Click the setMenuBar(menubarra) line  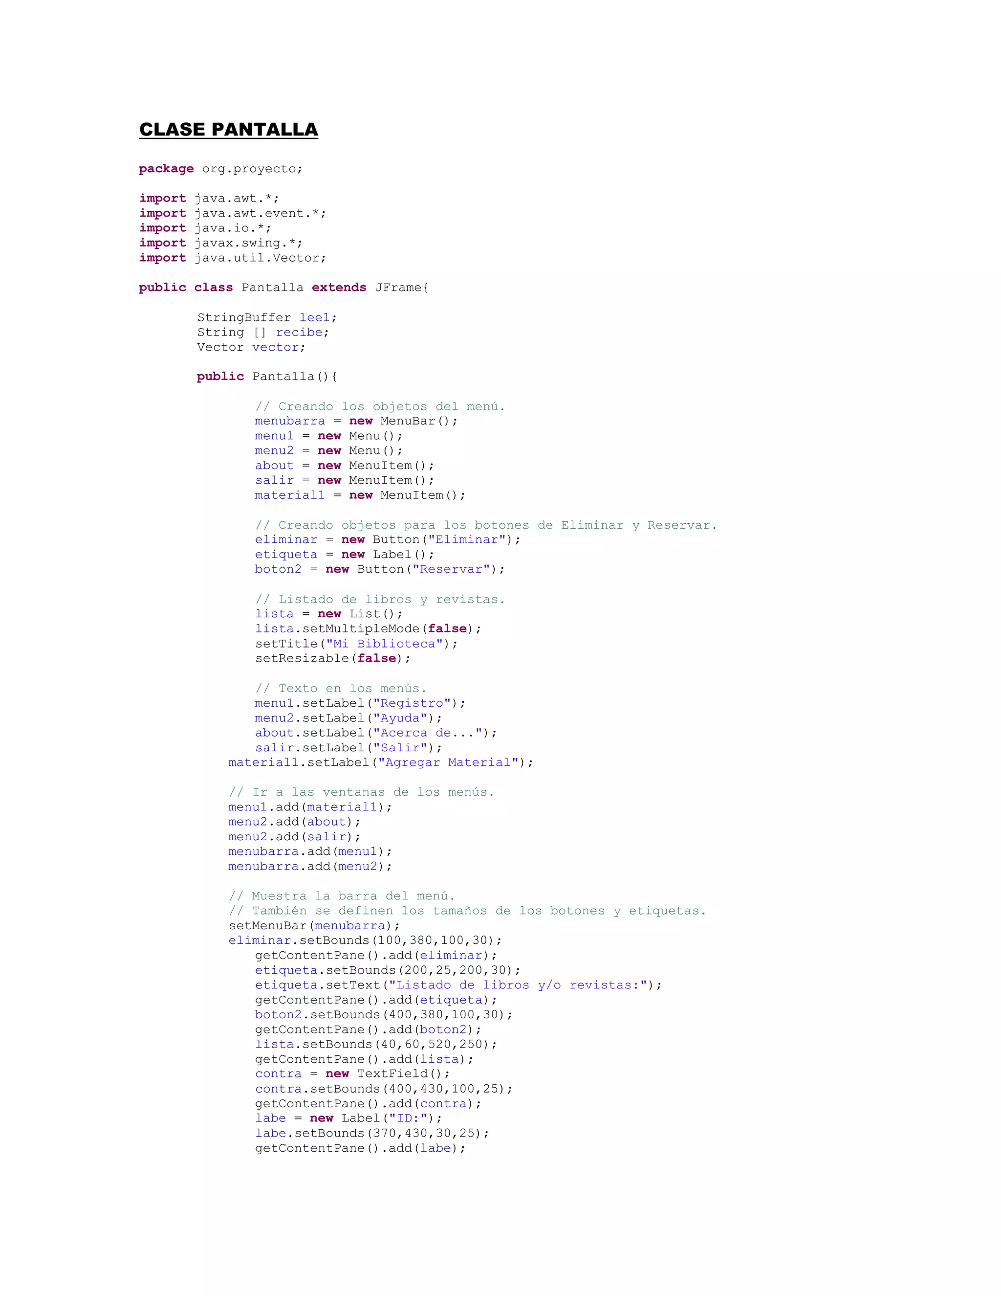(314, 926)
